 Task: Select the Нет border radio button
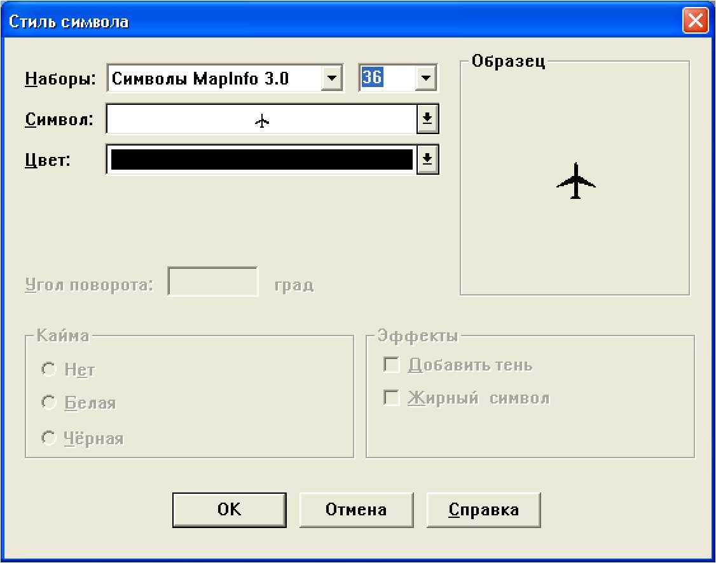click(x=48, y=369)
